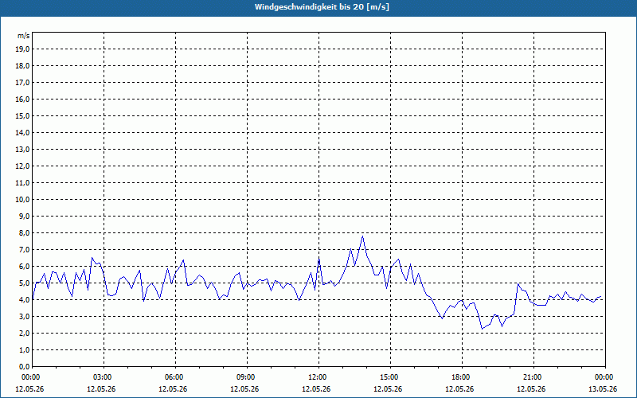Click the 12,0 y-axis label
Screen dimensions: 637x398
[x=22, y=166]
